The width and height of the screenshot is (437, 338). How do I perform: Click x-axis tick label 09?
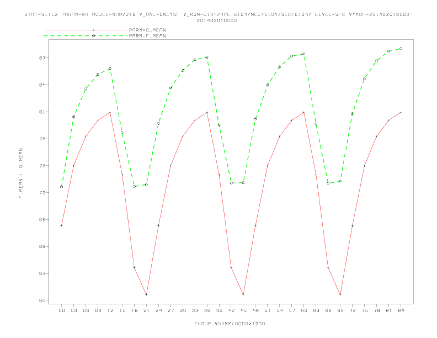98,310
